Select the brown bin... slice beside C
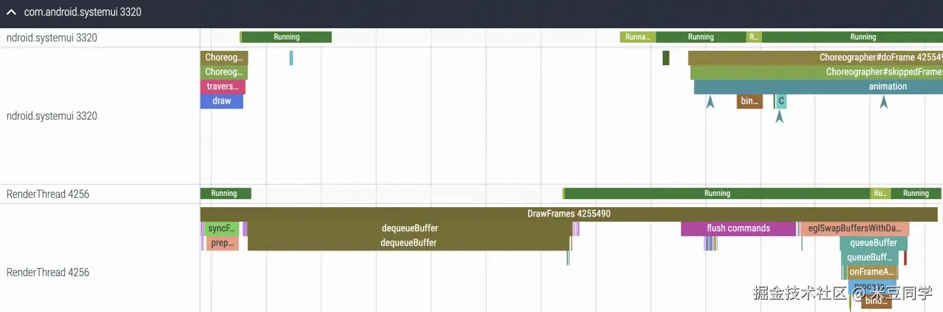Viewport: 943px width, 312px height. point(749,101)
